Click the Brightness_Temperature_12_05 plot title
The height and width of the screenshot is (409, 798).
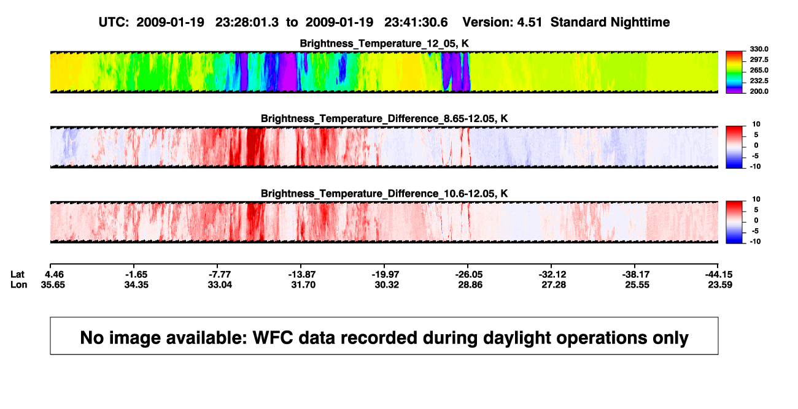click(384, 44)
